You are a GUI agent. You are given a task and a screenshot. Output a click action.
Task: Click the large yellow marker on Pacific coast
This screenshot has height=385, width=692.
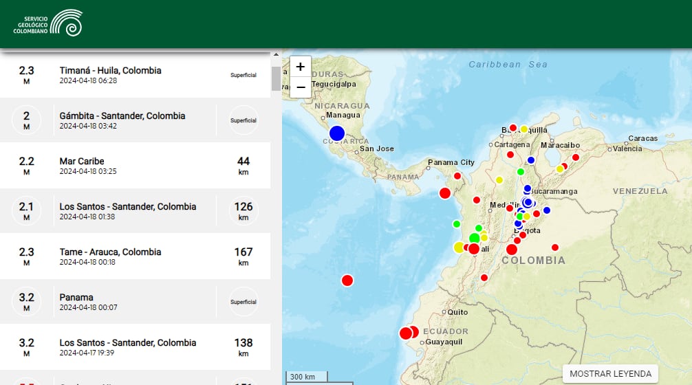tap(459, 247)
